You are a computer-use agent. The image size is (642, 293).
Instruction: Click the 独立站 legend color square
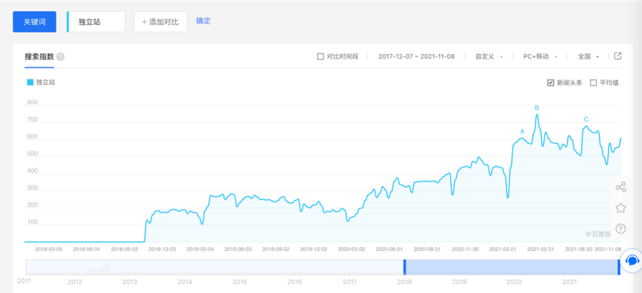coord(30,82)
